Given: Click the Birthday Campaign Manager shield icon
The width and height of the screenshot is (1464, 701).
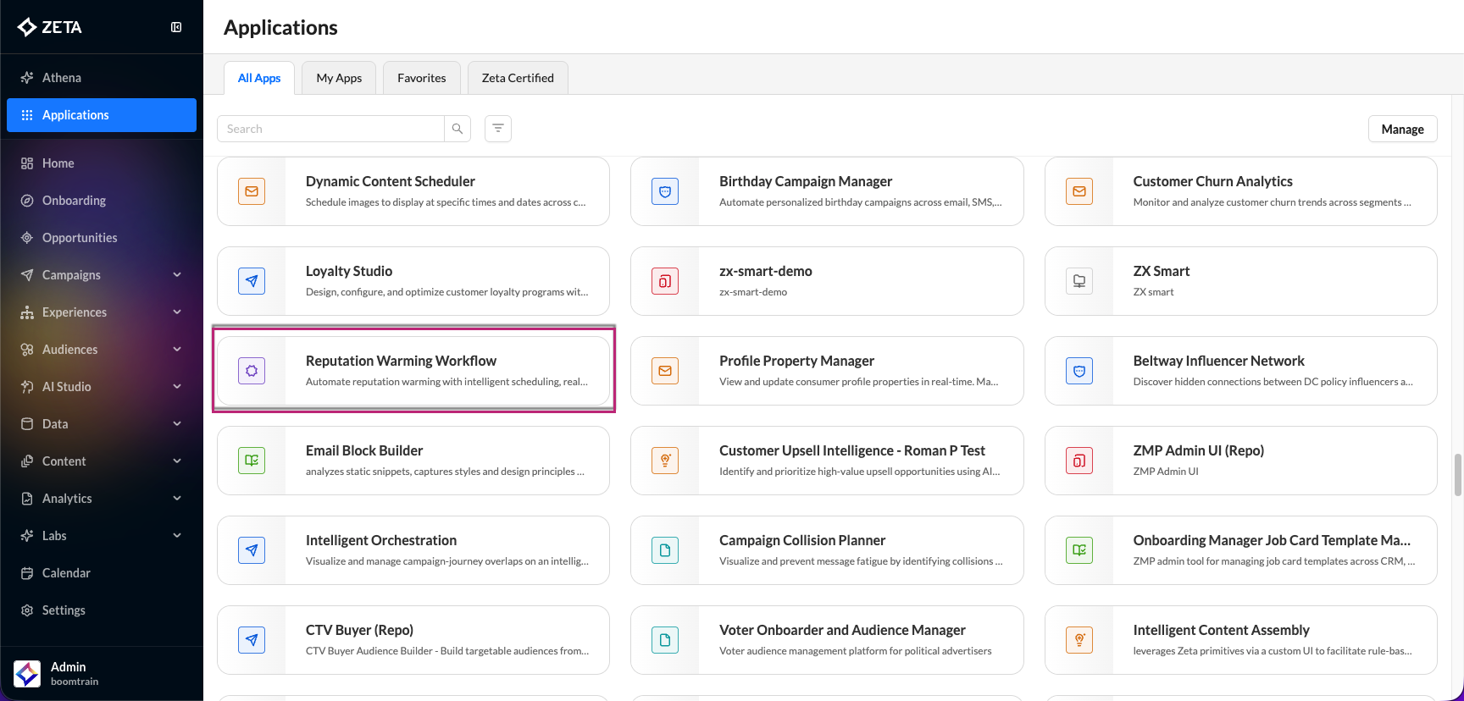Looking at the screenshot, I should [665, 191].
